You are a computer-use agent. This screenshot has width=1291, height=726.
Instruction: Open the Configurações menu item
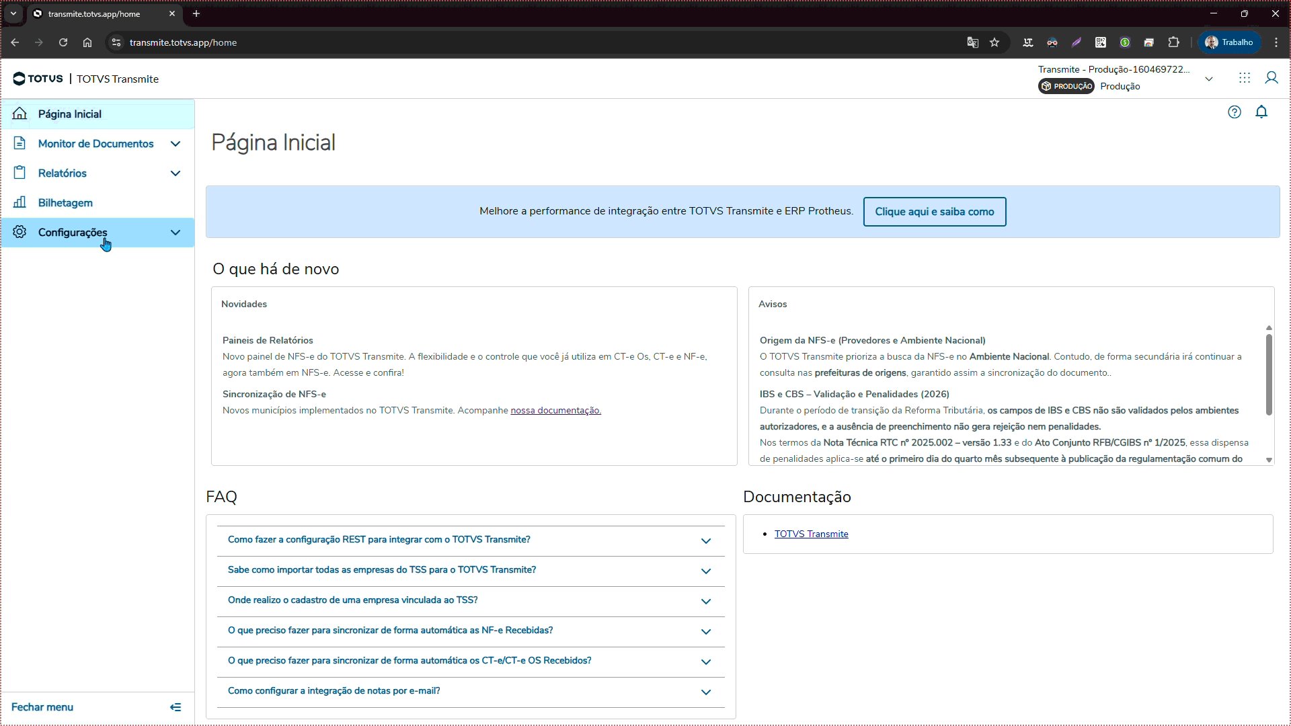[73, 233]
